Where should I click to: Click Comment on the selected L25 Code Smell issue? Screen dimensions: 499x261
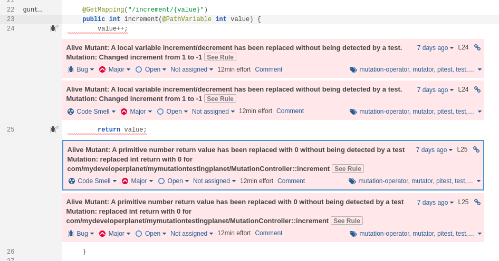click(291, 181)
